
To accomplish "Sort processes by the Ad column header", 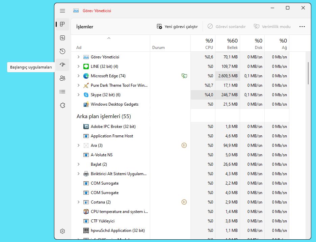I will coord(111,43).
